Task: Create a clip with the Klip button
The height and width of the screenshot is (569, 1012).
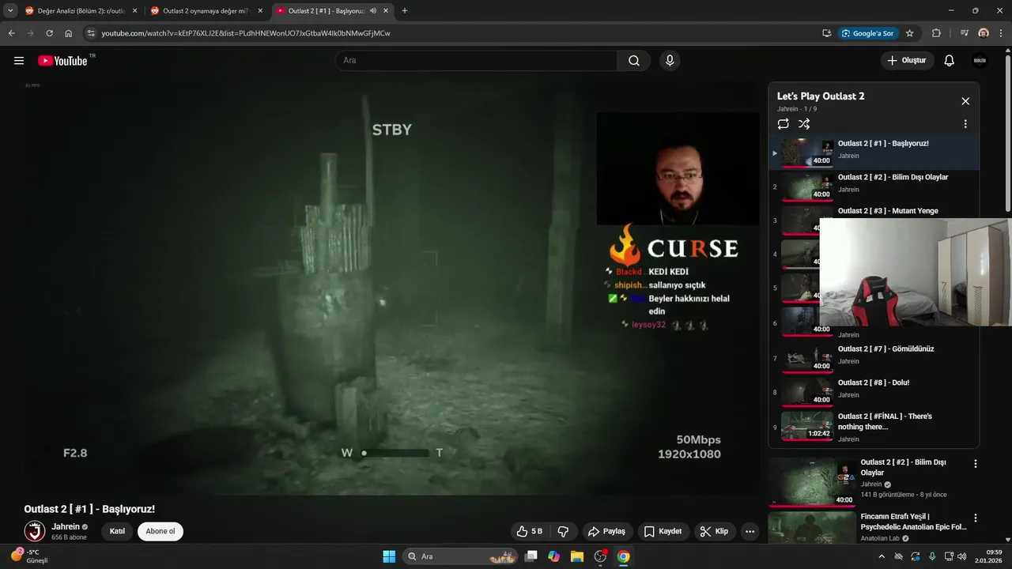Action: coord(715,532)
